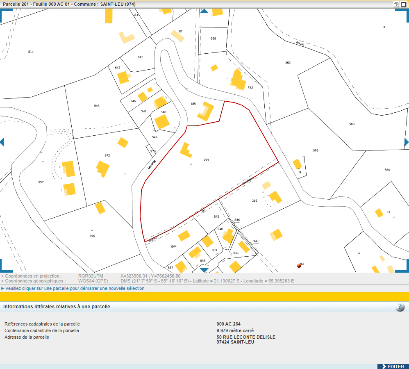Pan the map north with the top arrow

(204, 11)
